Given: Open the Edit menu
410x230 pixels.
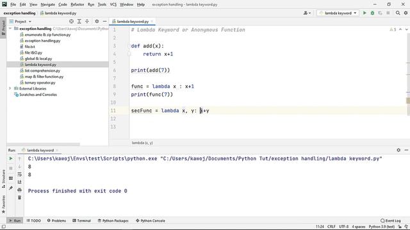Looking at the screenshot, I should (x=23, y=4).
